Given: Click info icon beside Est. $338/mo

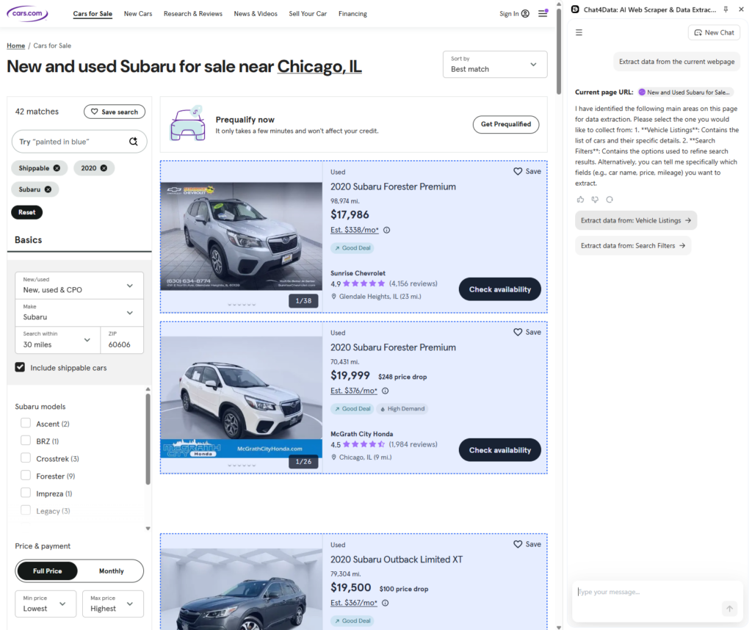Looking at the screenshot, I should pos(387,230).
